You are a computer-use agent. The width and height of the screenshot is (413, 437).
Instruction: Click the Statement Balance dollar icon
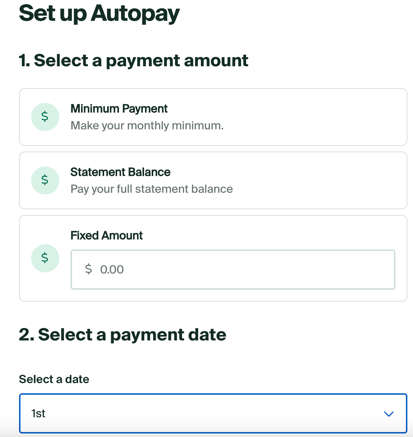[45, 180]
